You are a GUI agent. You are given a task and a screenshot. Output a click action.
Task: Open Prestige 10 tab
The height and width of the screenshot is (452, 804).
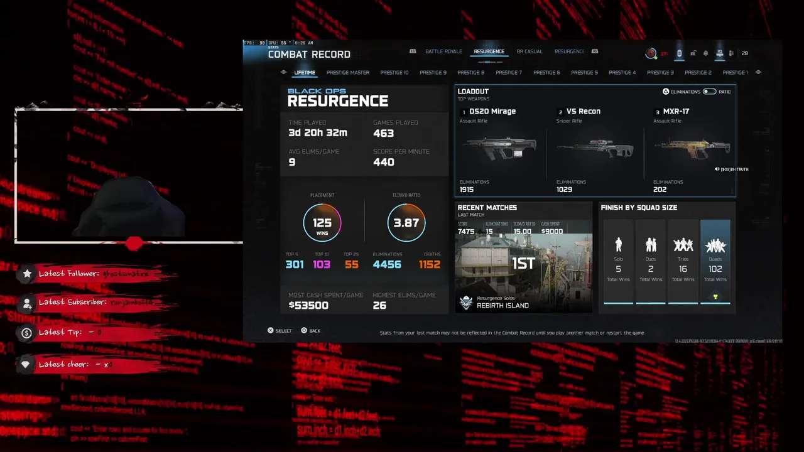(394, 72)
